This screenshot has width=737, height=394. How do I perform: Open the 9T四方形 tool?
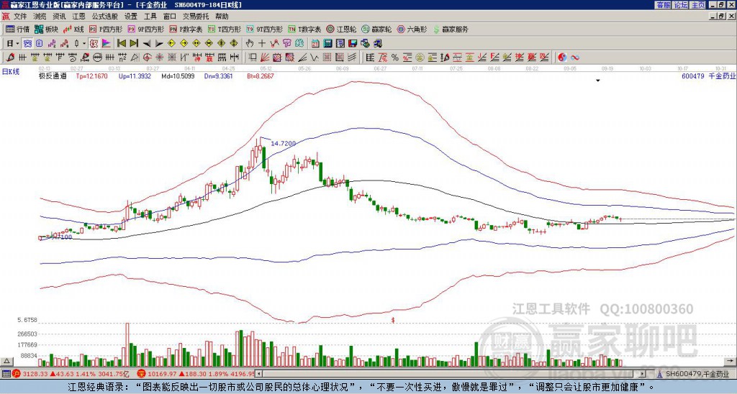[265, 29]
